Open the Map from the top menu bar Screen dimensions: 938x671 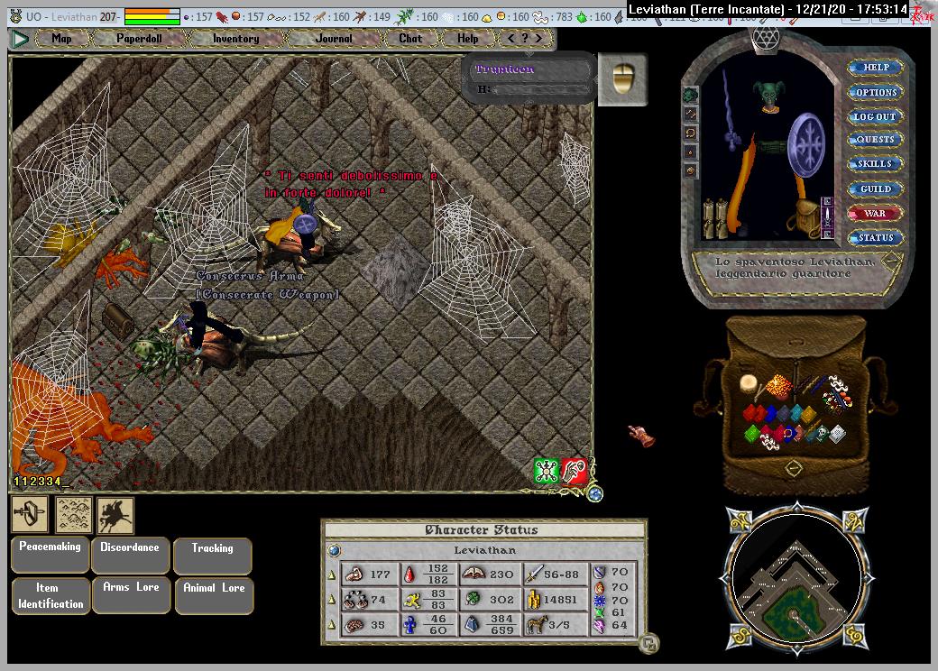(61, 38)
